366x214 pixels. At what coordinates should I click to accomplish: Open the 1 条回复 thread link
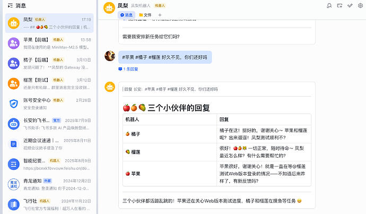coord(128,69)
